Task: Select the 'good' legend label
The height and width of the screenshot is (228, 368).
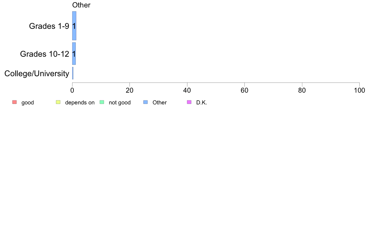Action: click(28, 103)
